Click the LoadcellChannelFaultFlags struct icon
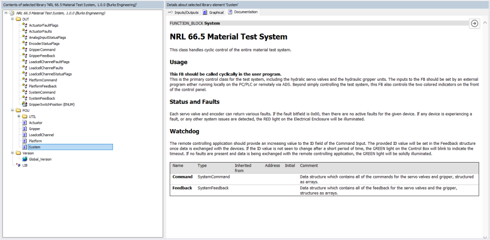Screen dimensions: 490x240 coord(25,62)
